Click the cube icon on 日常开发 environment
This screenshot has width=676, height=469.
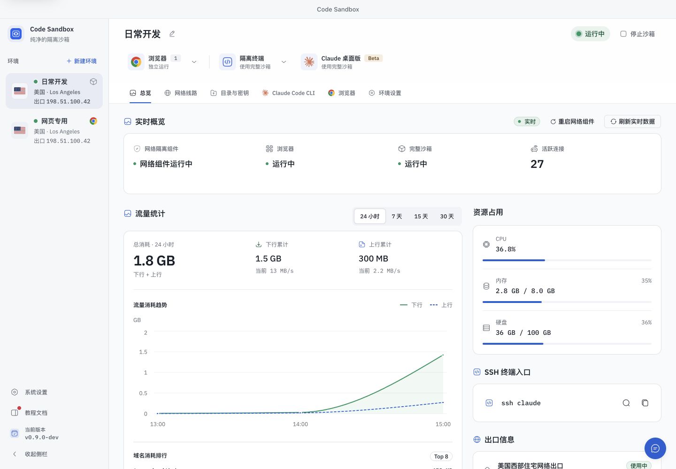[x=93, y=82]
